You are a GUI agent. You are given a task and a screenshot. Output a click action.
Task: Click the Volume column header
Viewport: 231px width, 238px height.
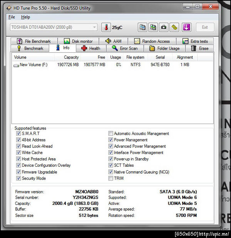pos(33,57)
